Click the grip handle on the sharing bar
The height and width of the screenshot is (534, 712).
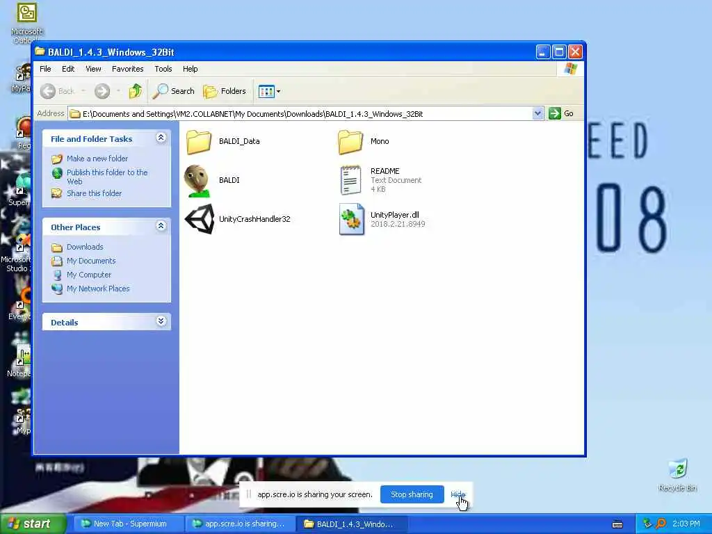(x=248, y=494)
